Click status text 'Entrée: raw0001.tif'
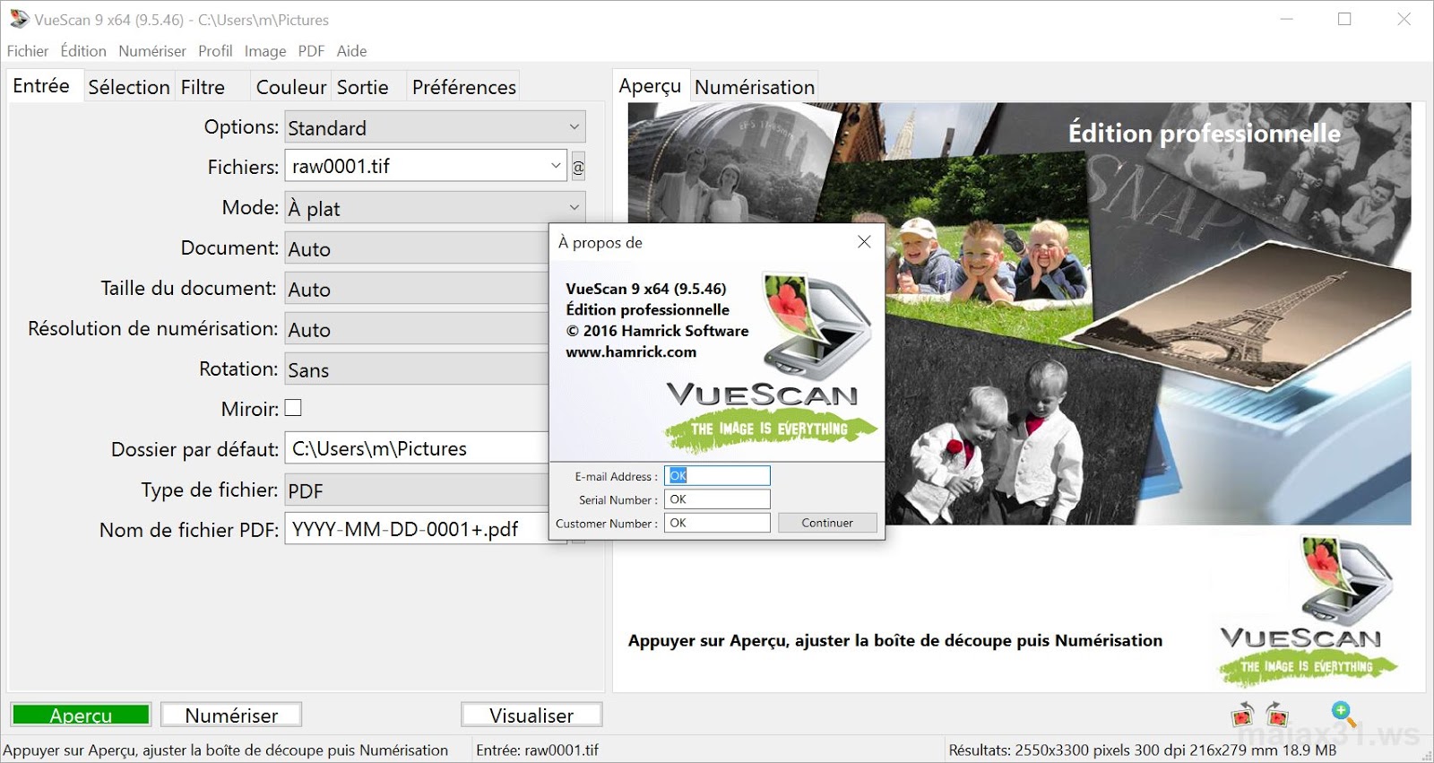This screenshot has height=763, width=1434. (x=537, y=750)
